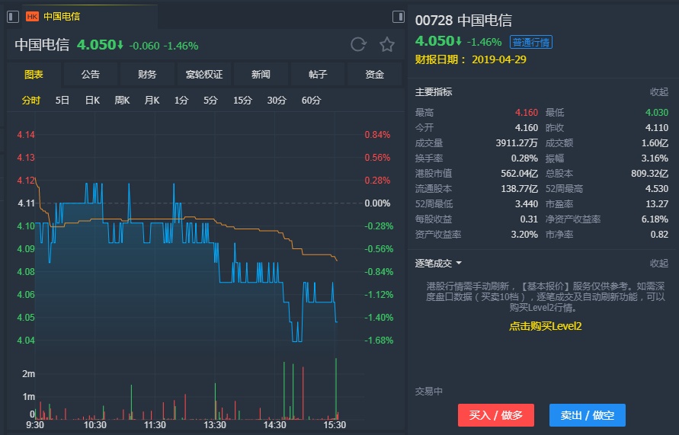Refresh the stock quote
Screen dimensions: 679x435
coord(359,44)
